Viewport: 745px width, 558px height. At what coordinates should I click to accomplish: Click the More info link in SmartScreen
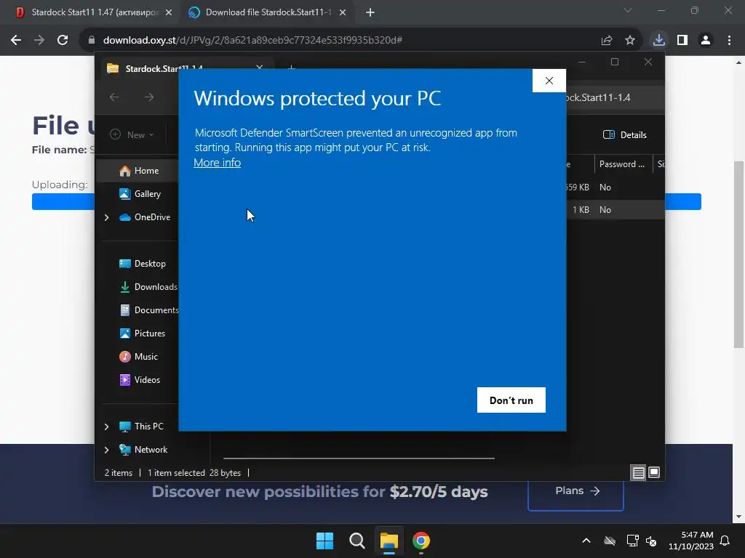(217, 162)
